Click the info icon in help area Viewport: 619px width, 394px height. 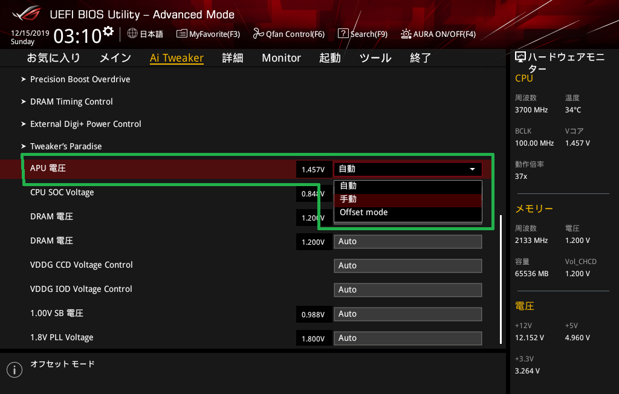[x=15, y=370]
